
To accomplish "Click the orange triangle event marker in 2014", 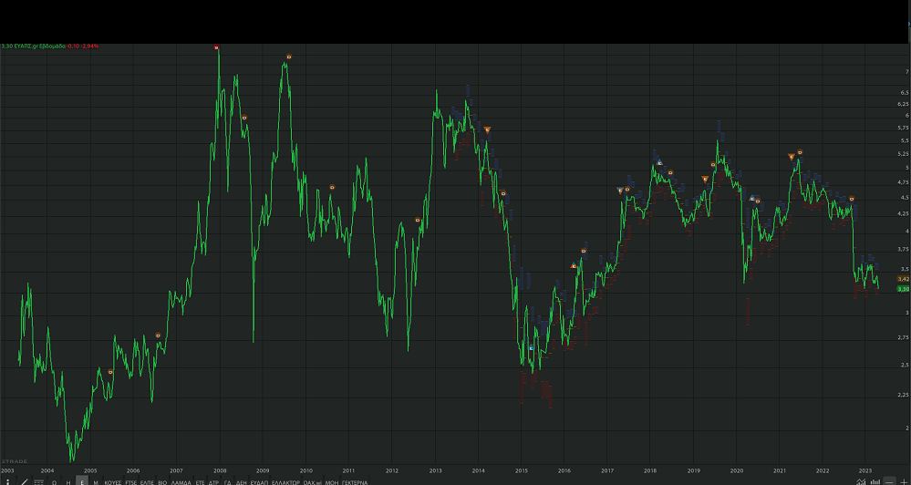I will (488, 129).
